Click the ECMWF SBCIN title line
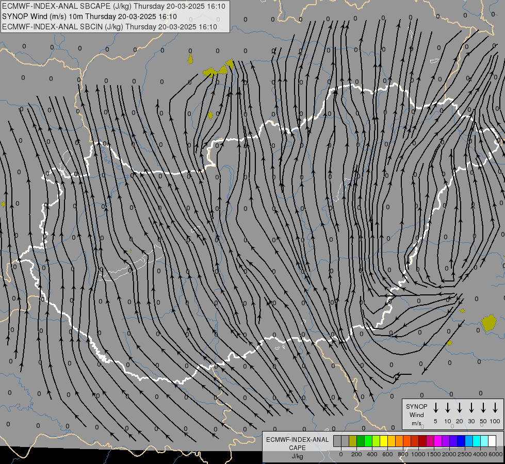This screenshot has height=464, width=505. (109, 27)
